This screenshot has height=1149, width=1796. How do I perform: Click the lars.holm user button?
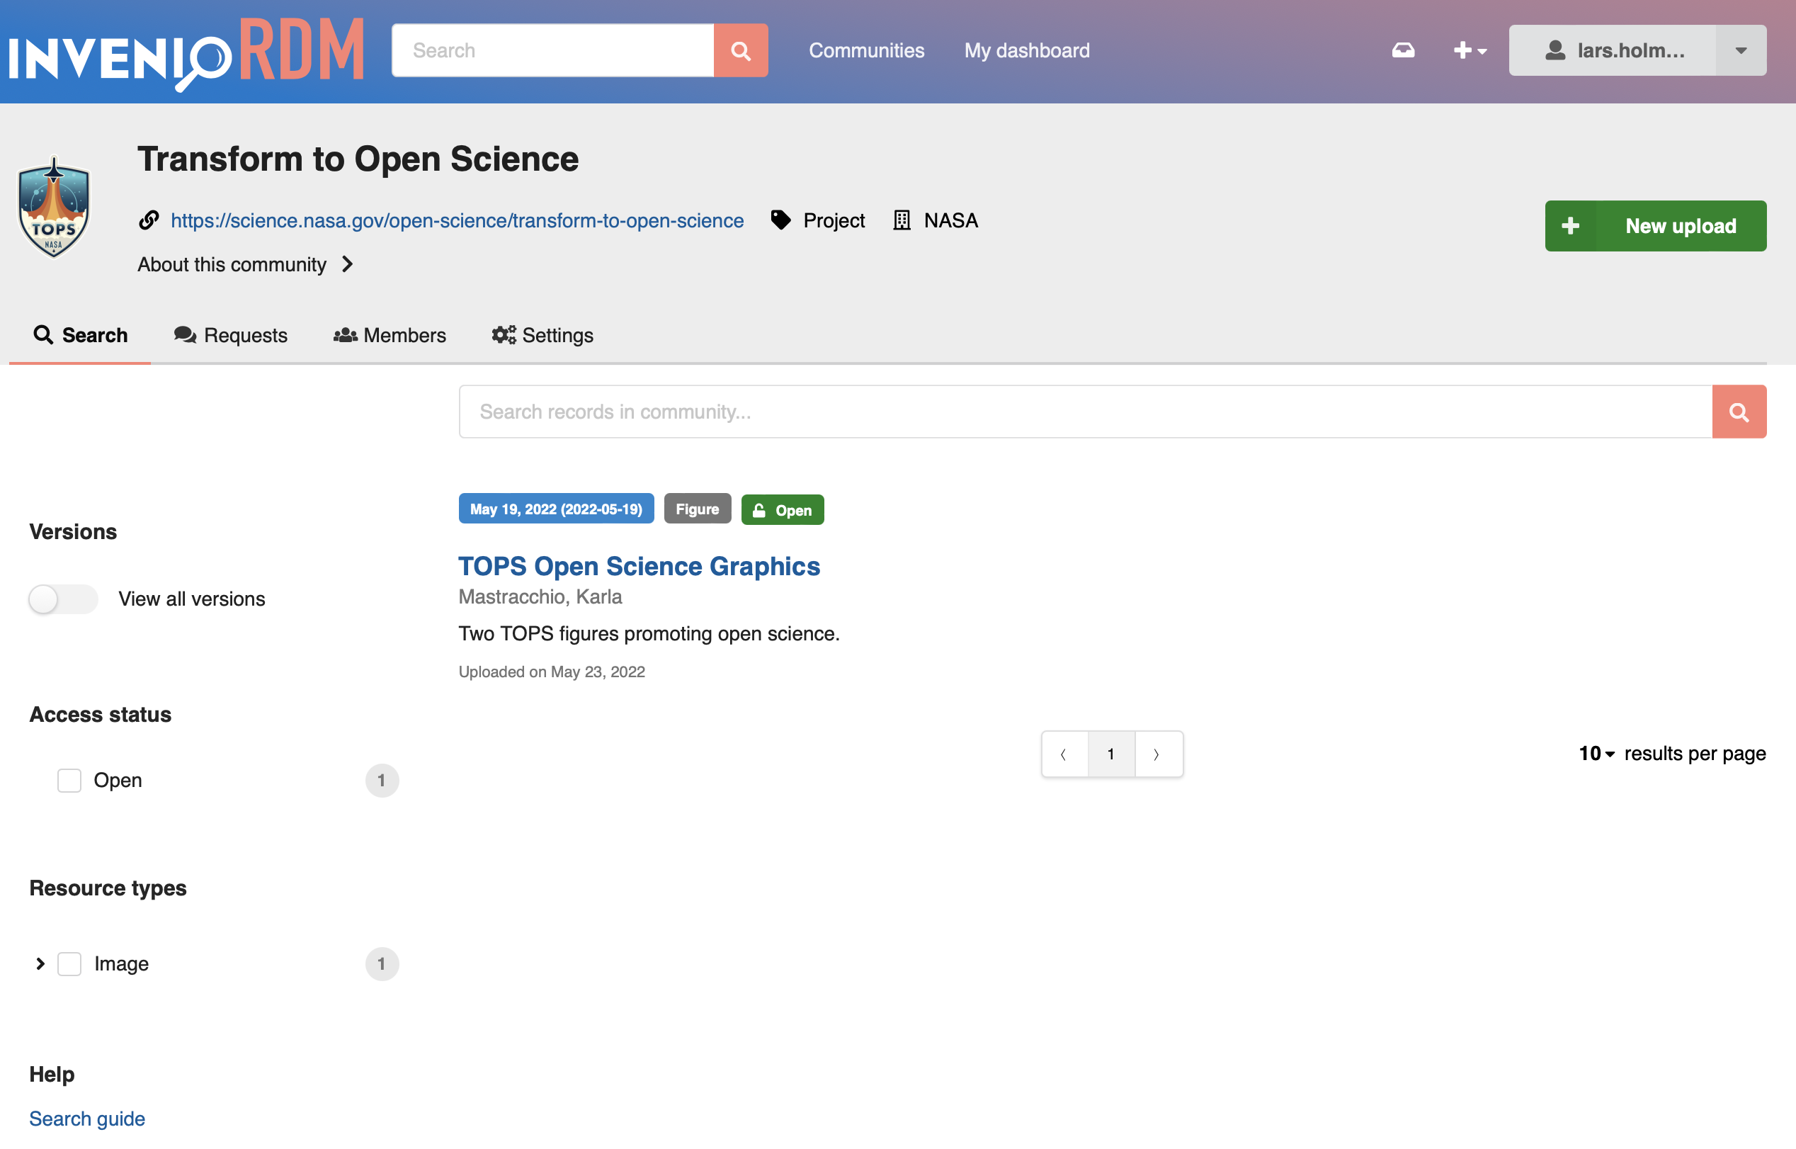click(x=1613, y=50)
